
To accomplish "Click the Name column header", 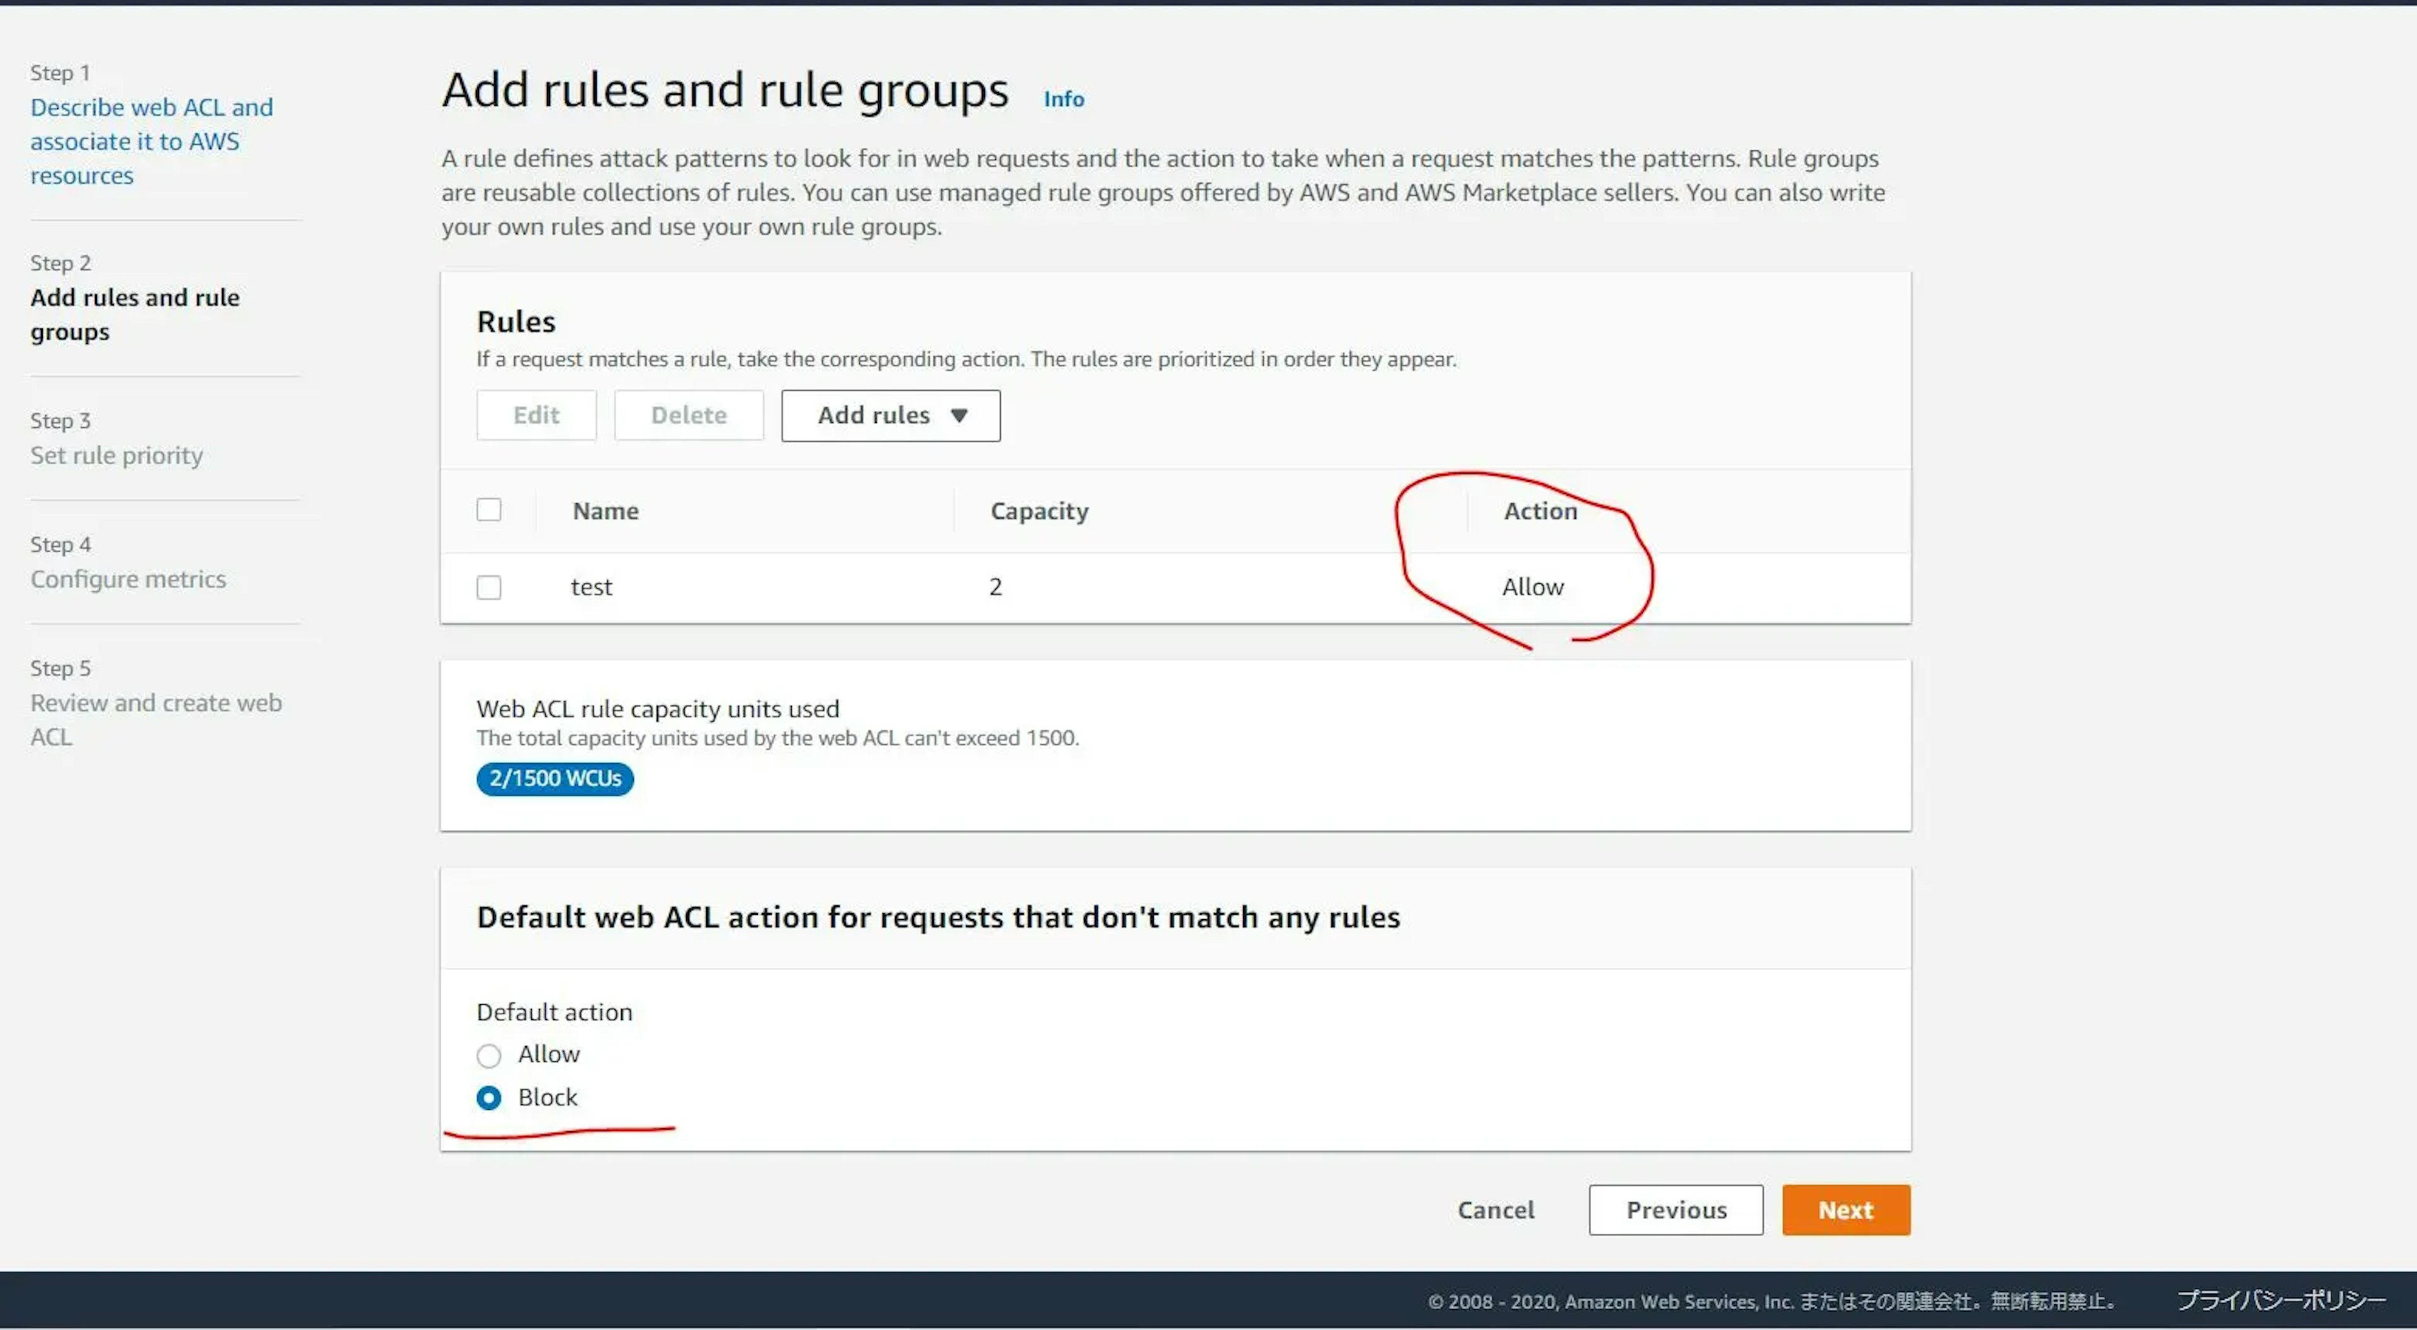I will [605, 511].
